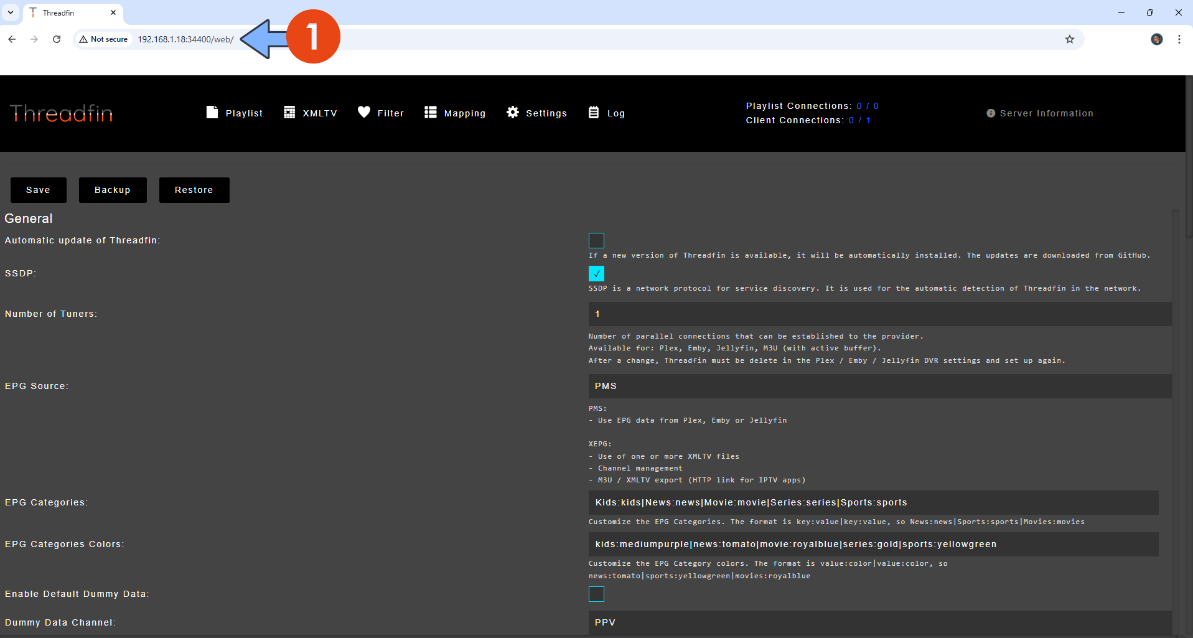
Task: Click the Filter heart icon
Action: [x=364, y=112]
